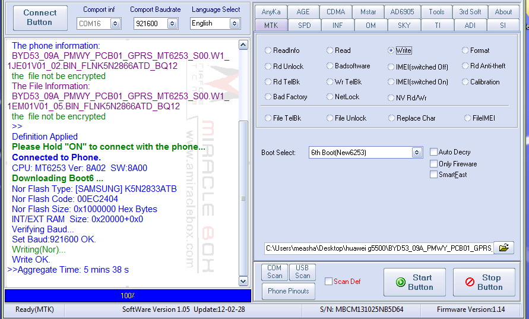Viewport: 529px width, 319px height.
Task: Click the 'Connected to Phone.' log line
Action: pyautogui.click(x=56, y=157)
